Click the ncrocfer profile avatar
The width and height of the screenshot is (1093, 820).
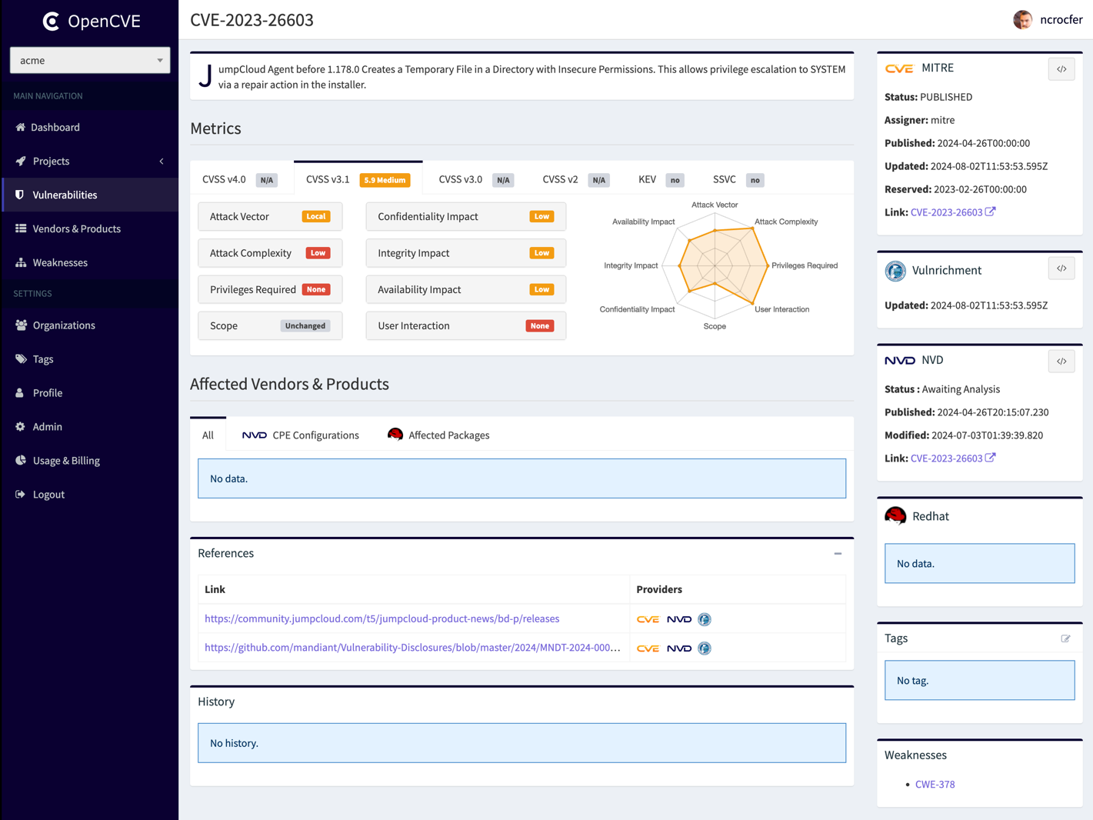tap(1023, 20)
